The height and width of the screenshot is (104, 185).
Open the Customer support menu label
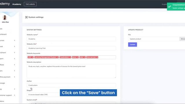coord(6,95)
